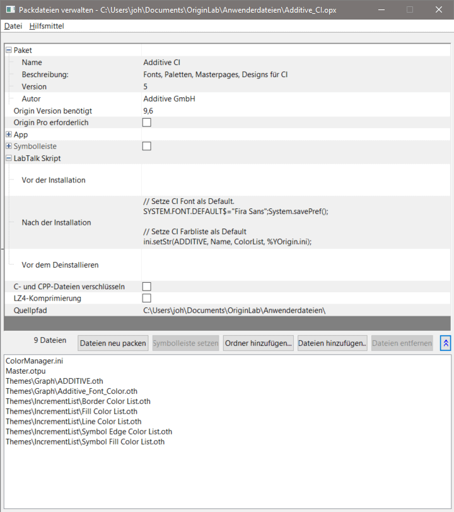Select Themes\Graph\ADDITIVE.oth file

[x=54, y=381]
